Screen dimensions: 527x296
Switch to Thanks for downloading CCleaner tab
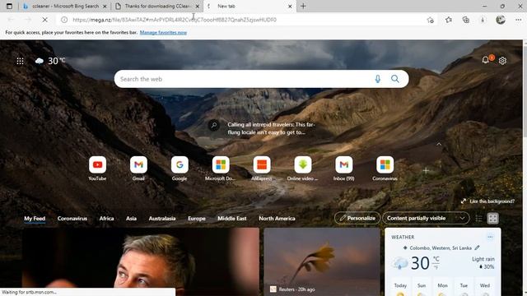click(x=157, y=6)
